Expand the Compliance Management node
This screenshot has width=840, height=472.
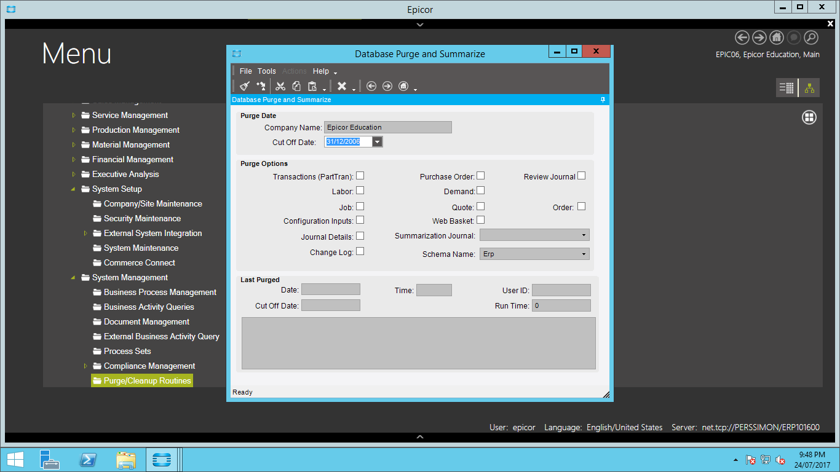tap(85, 366)
